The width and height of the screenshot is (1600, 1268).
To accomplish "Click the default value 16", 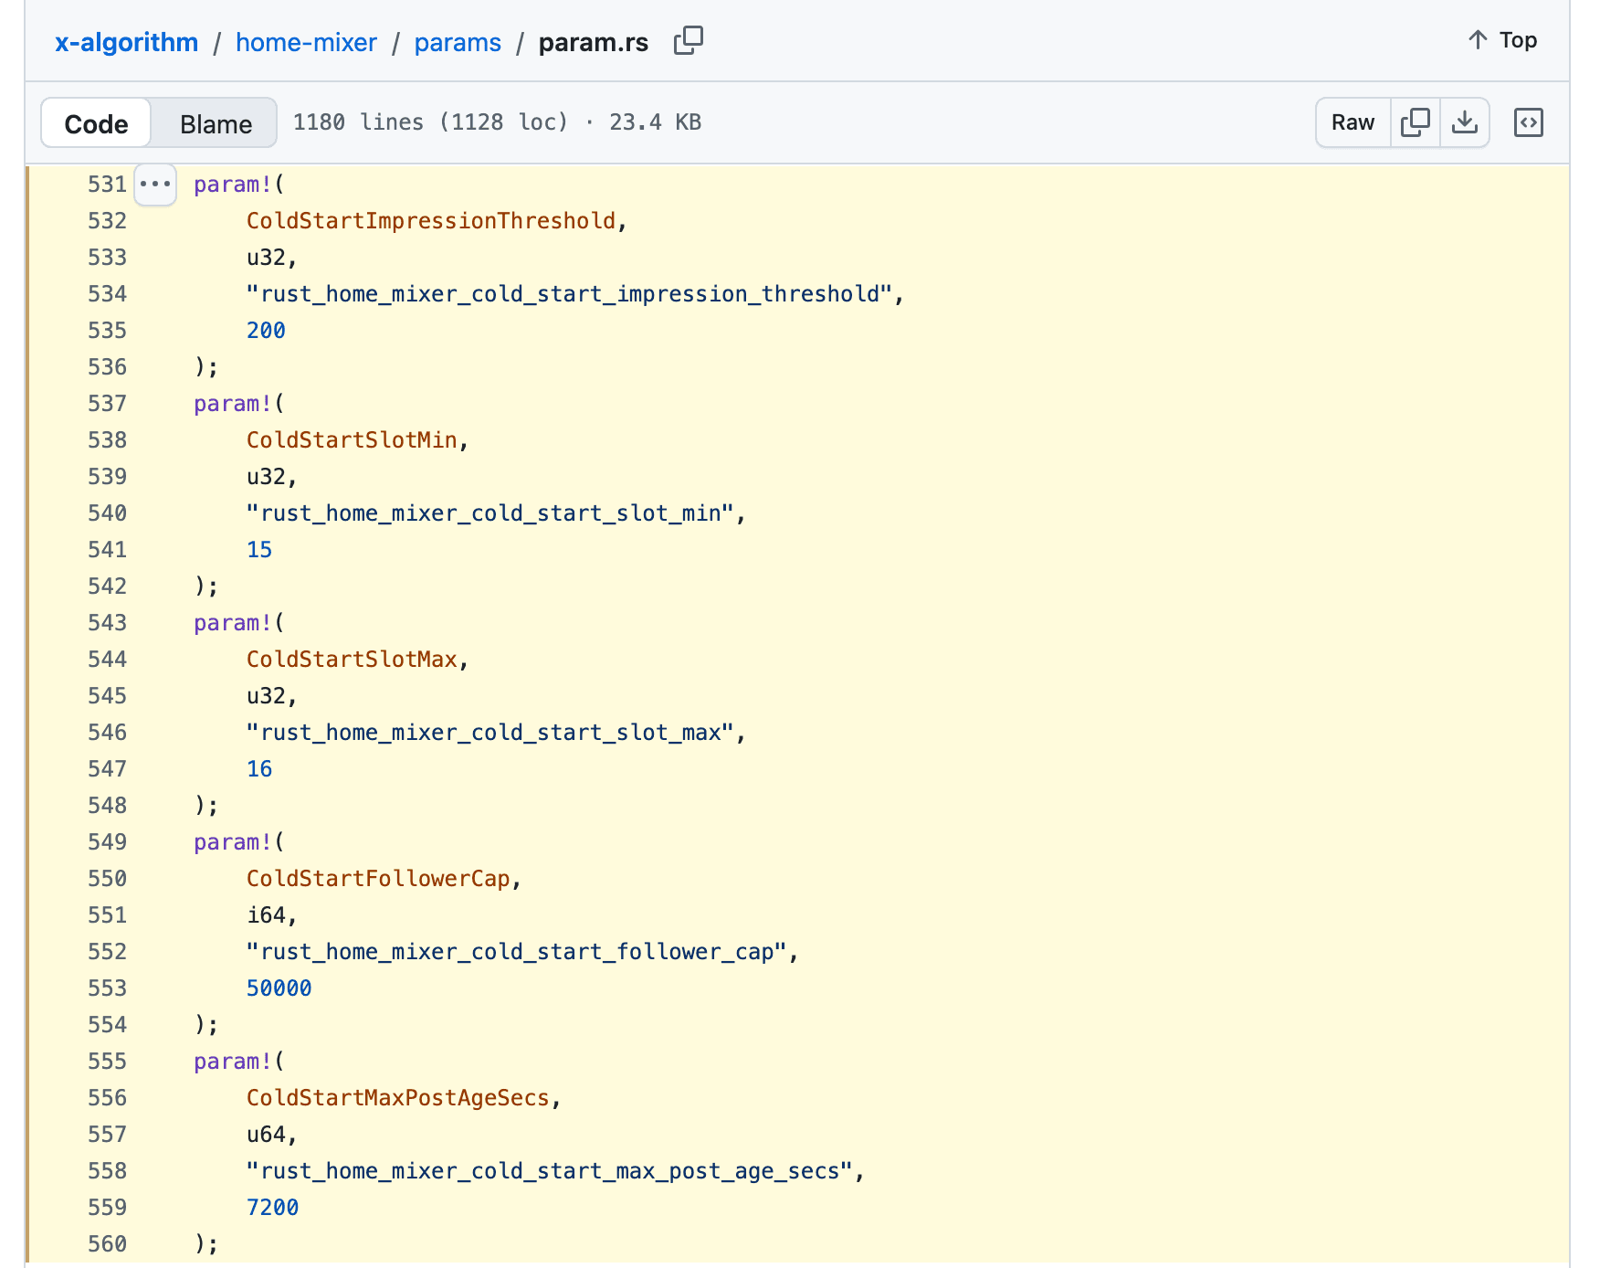I will coord(259,769).
